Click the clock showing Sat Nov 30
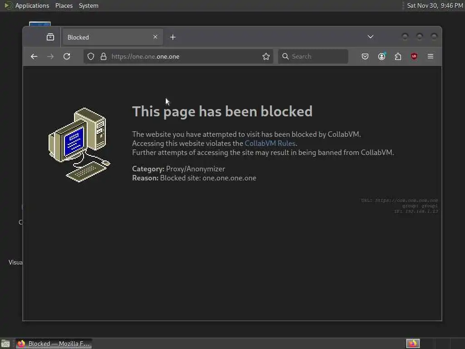This screenshot has height=349, width=465. click(x=435, y=5)
